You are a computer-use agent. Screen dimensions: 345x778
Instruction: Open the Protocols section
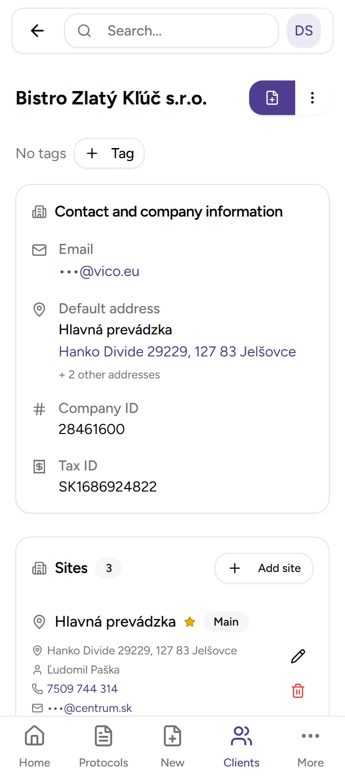point(103,743)
